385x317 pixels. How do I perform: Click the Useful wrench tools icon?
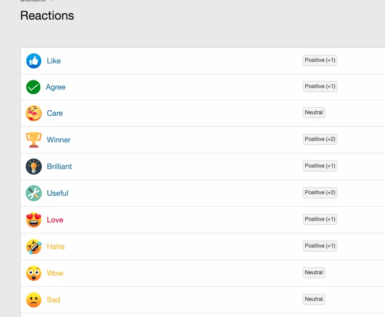[x=34, y=193]
